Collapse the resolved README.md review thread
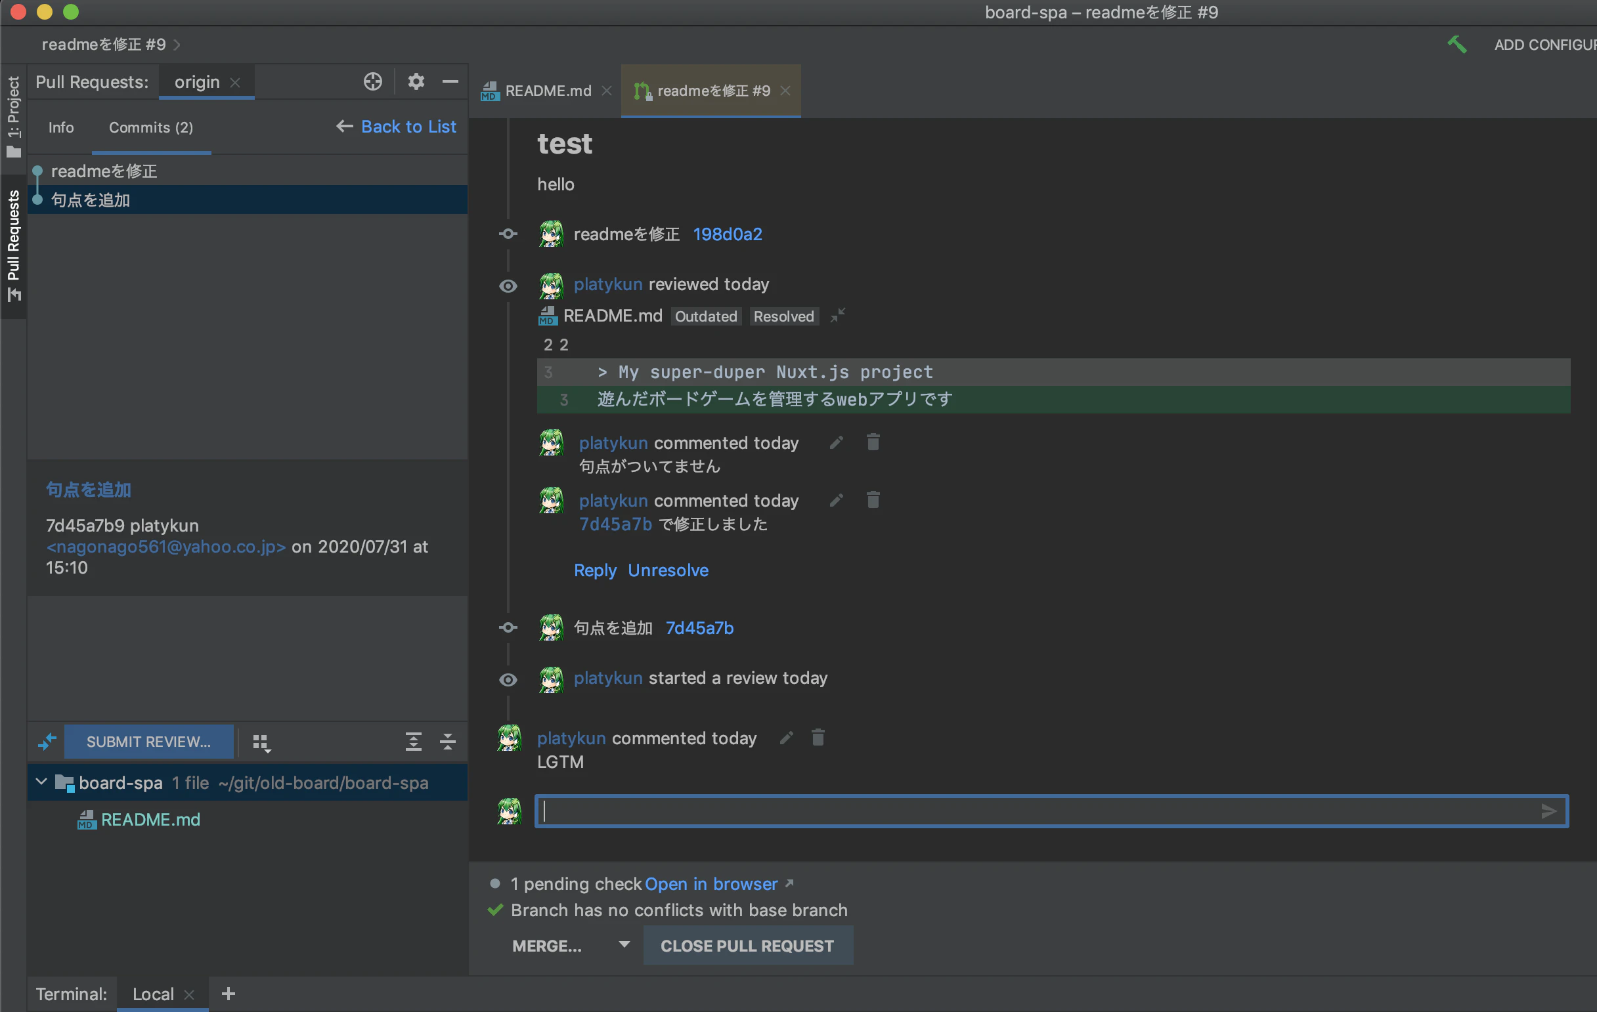This screenshot has width=1597, height=1012. point(838,316)
